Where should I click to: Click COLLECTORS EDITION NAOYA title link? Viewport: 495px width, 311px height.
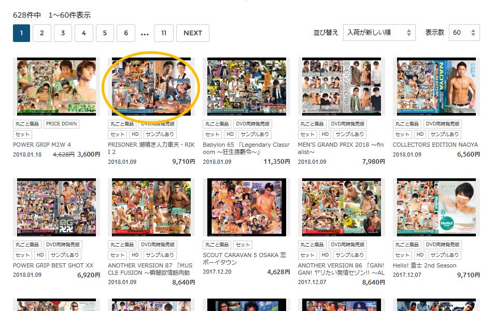[x=435, y=145]
